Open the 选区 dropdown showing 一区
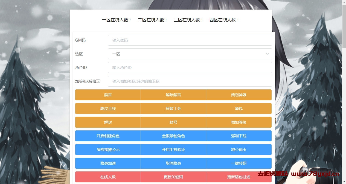The height and width of the screenshot is (184, 346). (x=190, y=54)
